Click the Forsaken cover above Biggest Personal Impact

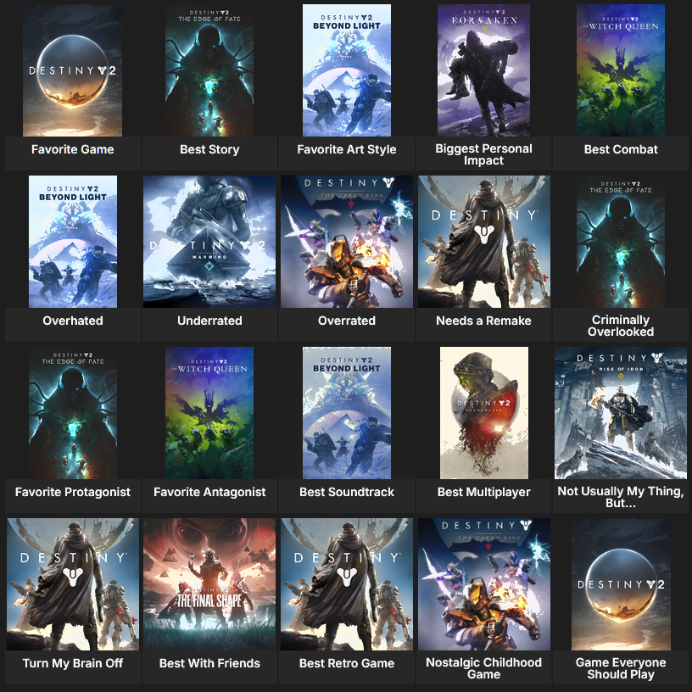tap(483, 70)
